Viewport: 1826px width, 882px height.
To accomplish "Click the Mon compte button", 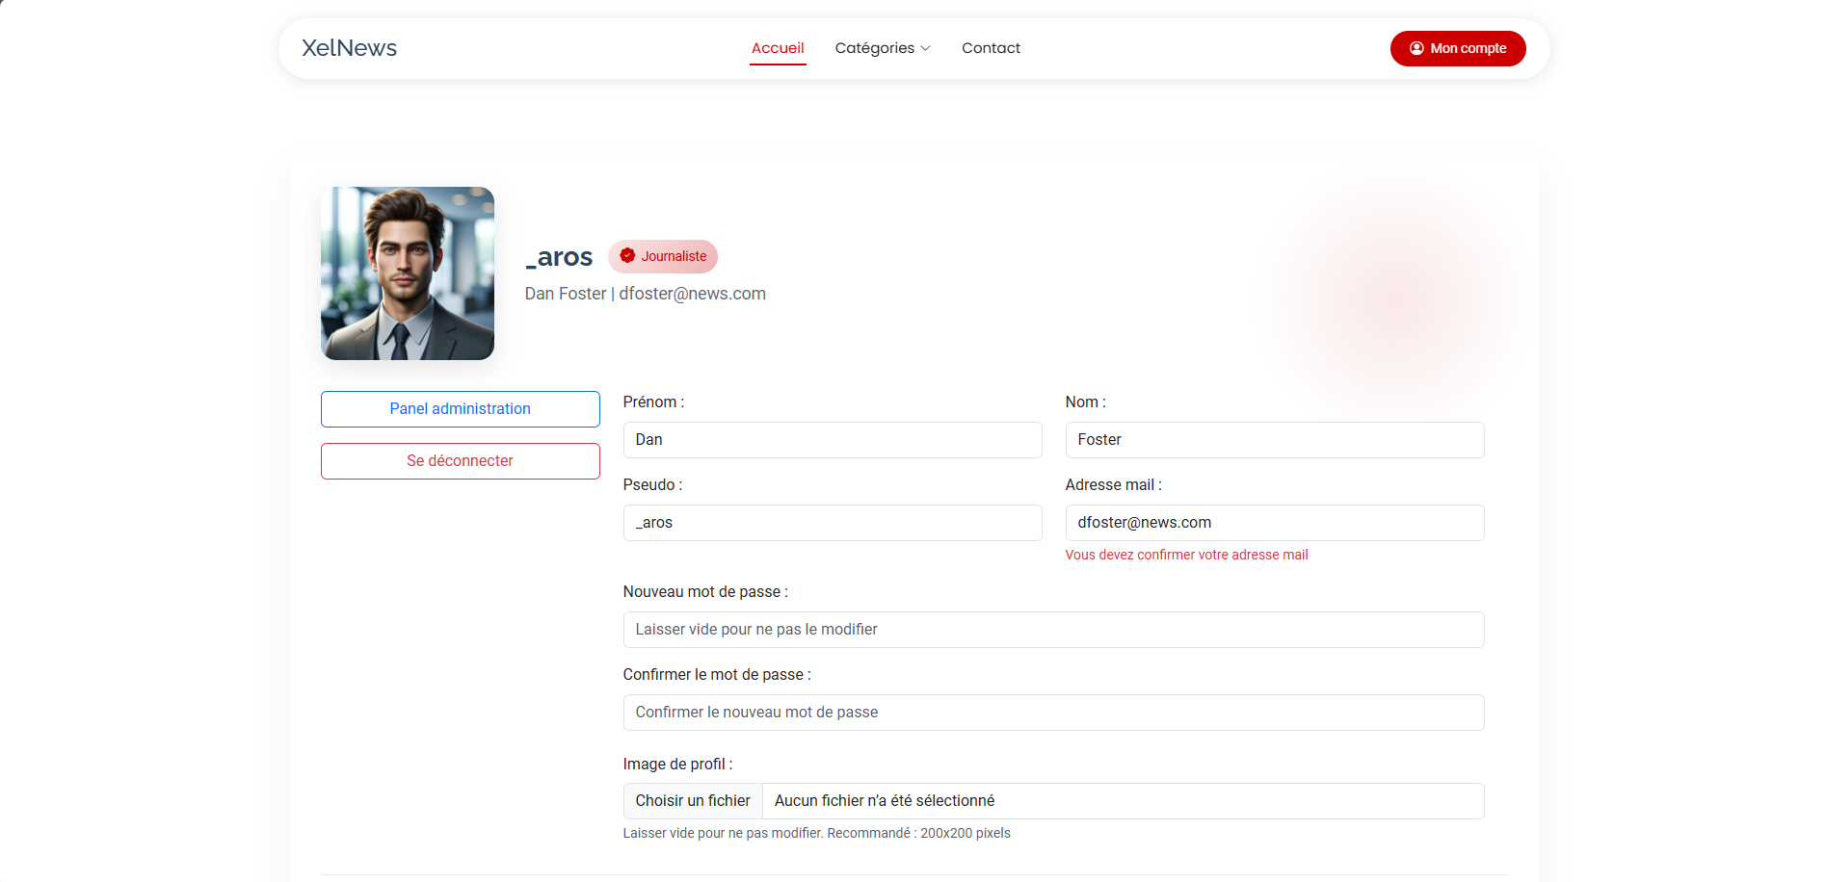I will (1458, 48).
